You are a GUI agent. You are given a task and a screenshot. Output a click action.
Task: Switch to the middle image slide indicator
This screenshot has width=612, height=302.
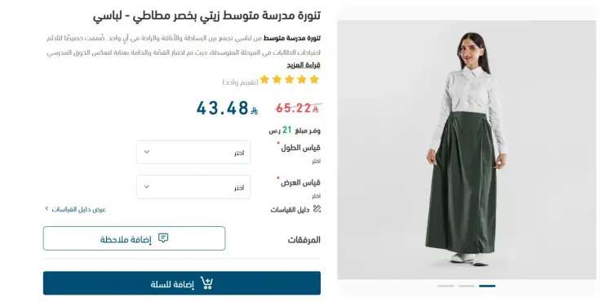(x=467, y=286)
